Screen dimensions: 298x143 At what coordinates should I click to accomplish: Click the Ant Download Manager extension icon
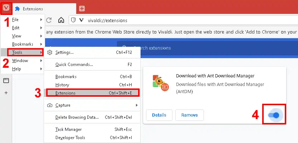click(161, 83)
